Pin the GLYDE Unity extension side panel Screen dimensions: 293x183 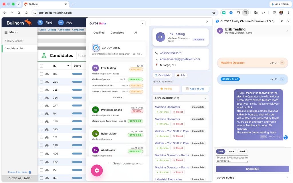pyautogui.click(x=282, y=21)
